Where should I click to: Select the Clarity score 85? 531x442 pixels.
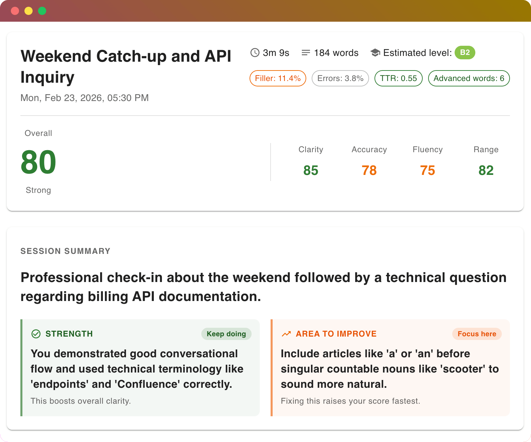click(x=311, y=170)
